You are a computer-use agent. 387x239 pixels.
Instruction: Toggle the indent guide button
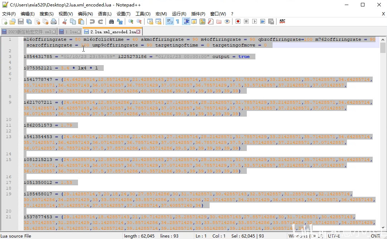click(186, 21)
